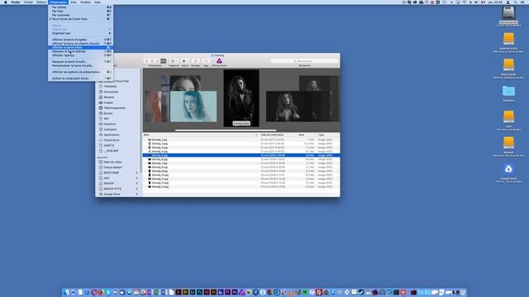
Task: Toggle checked "Sous forme de Cover Flow" item
Action: (x=80, y=19)
